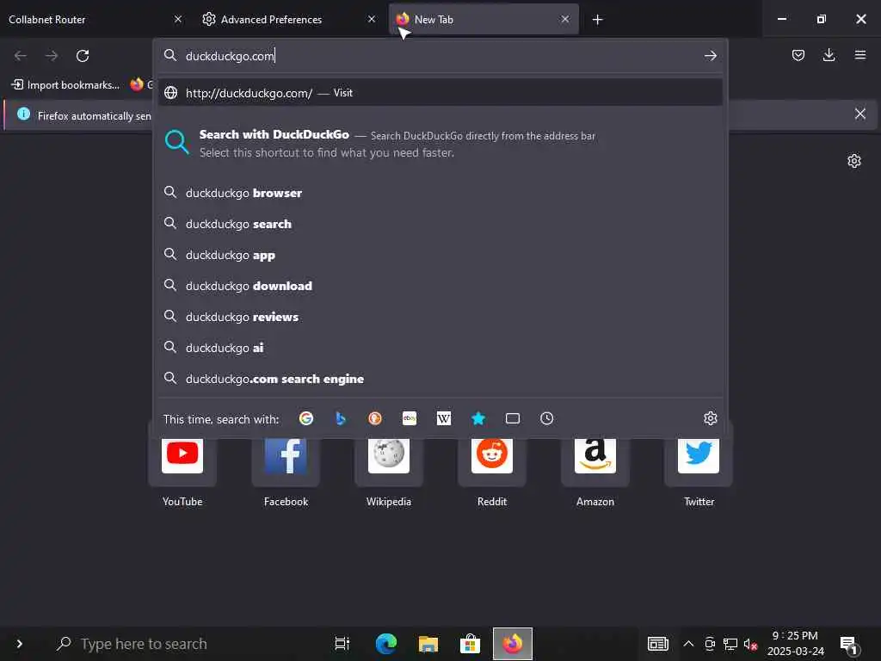Launch Microsoft Edge from taskbar
The image size is (881, 661).
click(x=386, y=644)
